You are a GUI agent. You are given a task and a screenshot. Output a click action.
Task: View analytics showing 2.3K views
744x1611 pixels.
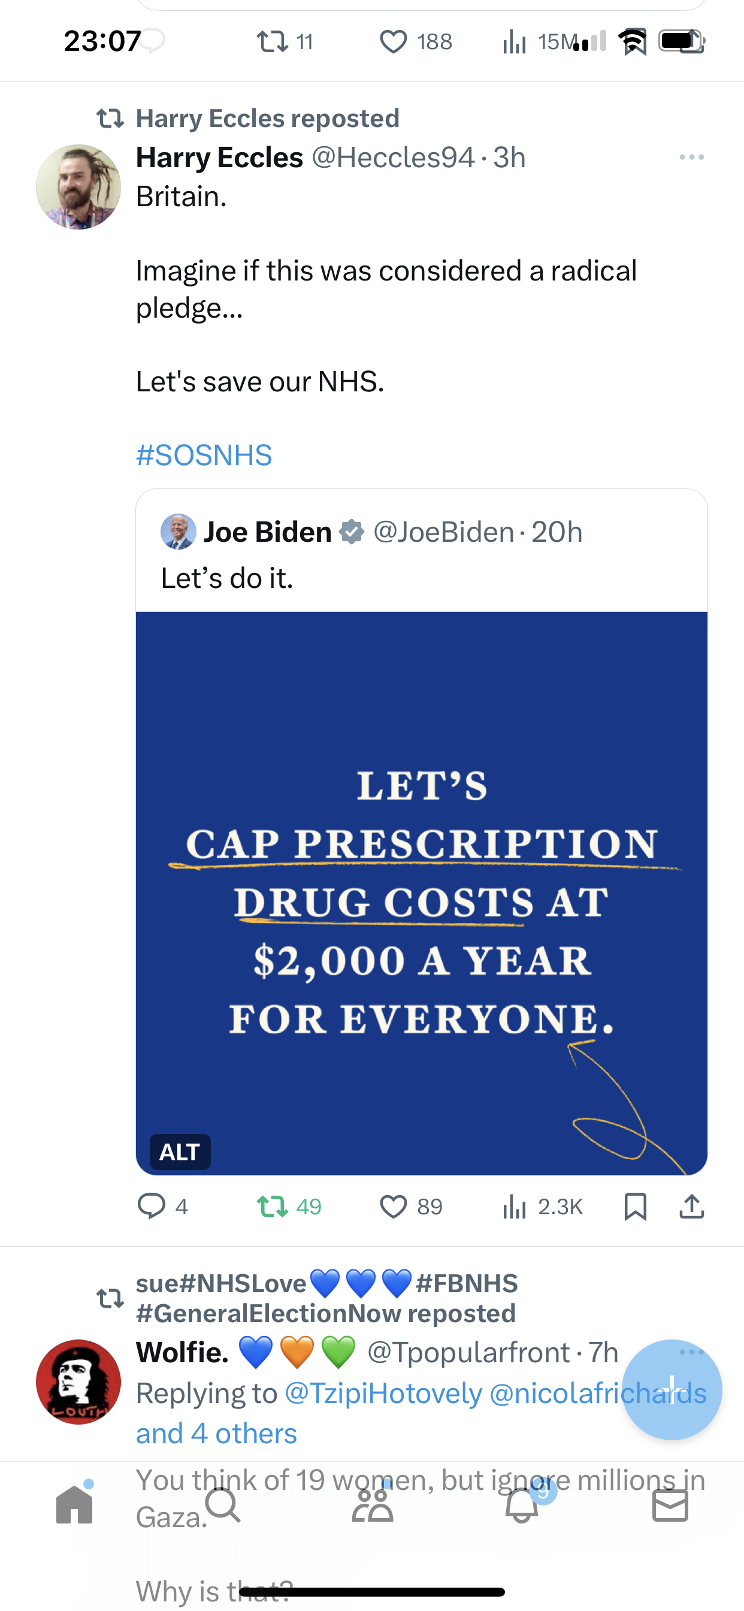tap(542, 1206)
